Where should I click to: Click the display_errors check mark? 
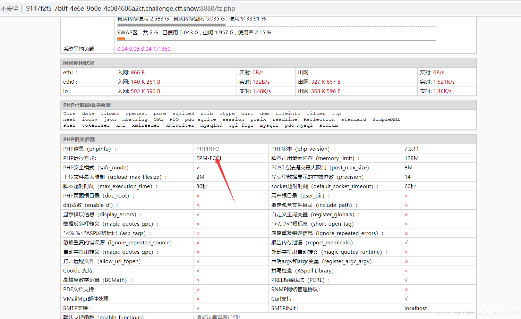click(x=198, y=214)
